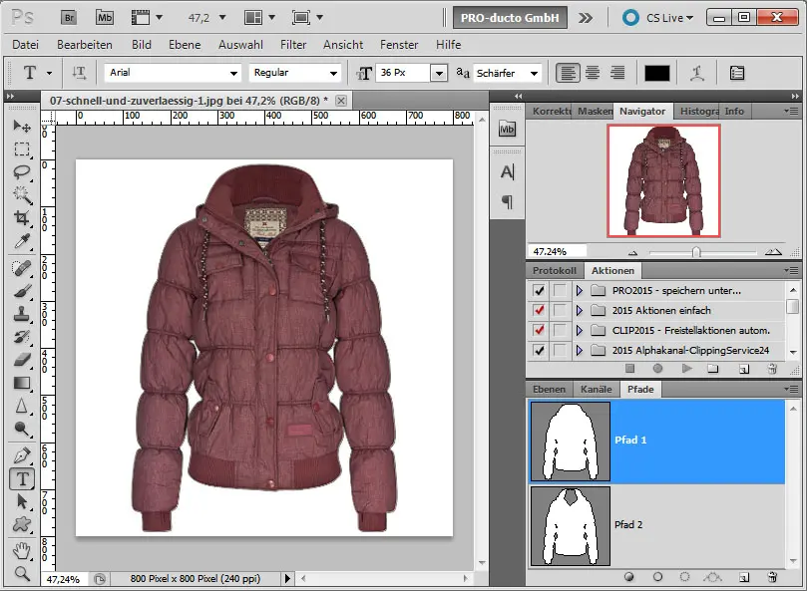Open the Filter menu
Viewport: 807px width, 591px height.
pos(293,45)
